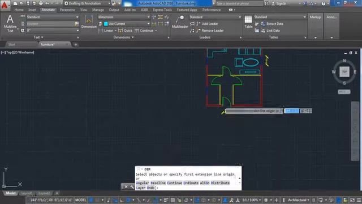Open the table style Standard dropdown
This screenshot has width=362, height=204.
click(x=280, y=17)
